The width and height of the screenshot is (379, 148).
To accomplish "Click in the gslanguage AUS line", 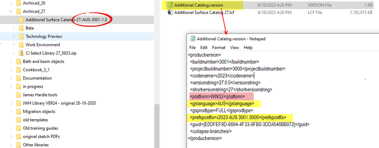I will [222, 104].
